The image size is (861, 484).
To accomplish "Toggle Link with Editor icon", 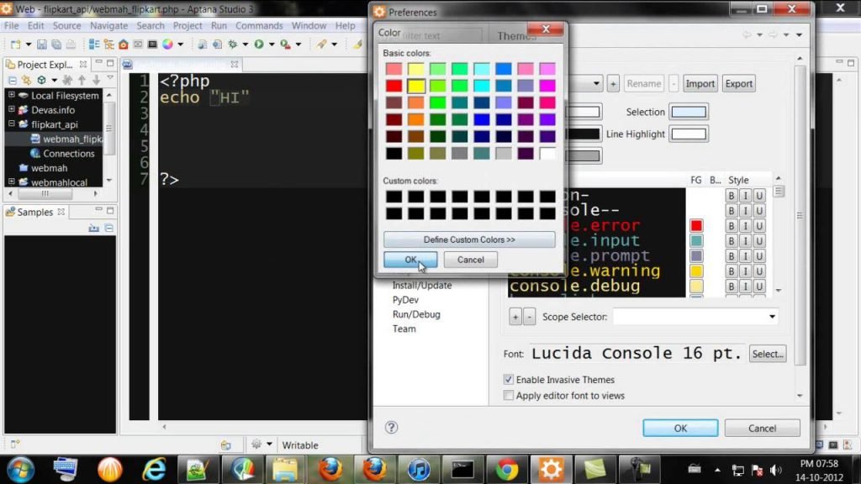I will coord(26,80).
